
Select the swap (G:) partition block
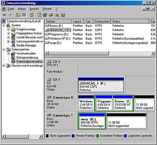[92, 121]
